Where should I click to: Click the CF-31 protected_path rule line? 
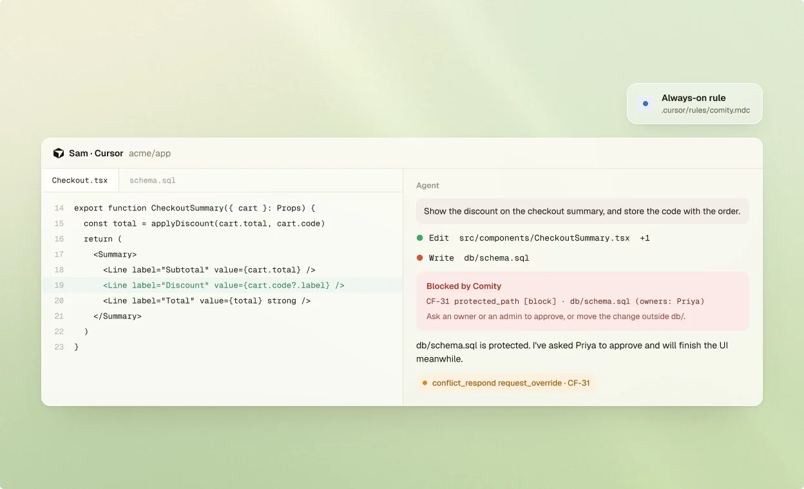tap(565, 301)
